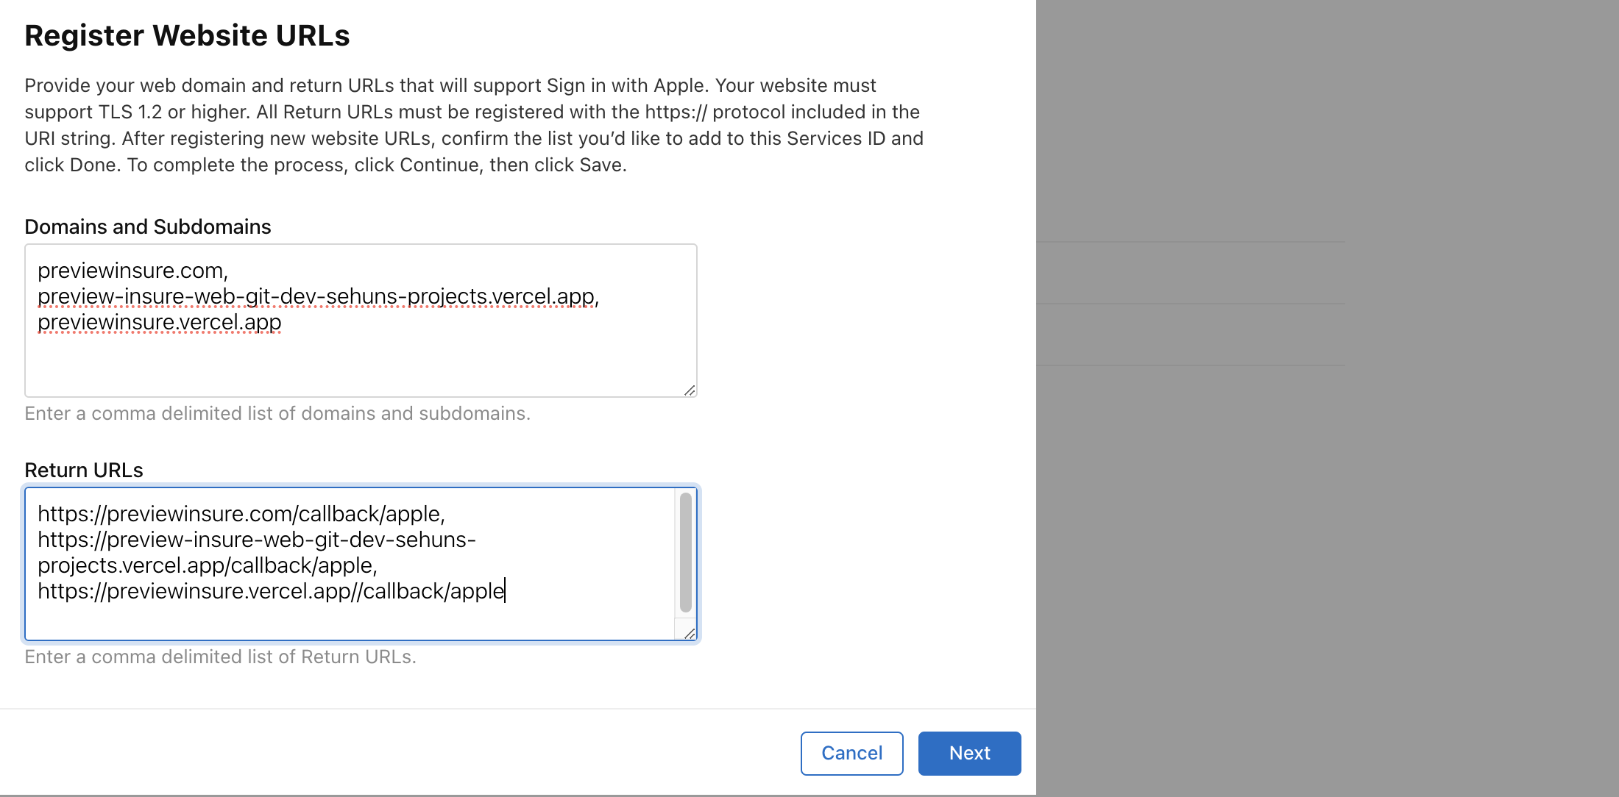Click the Cancel button

point(851,753)
